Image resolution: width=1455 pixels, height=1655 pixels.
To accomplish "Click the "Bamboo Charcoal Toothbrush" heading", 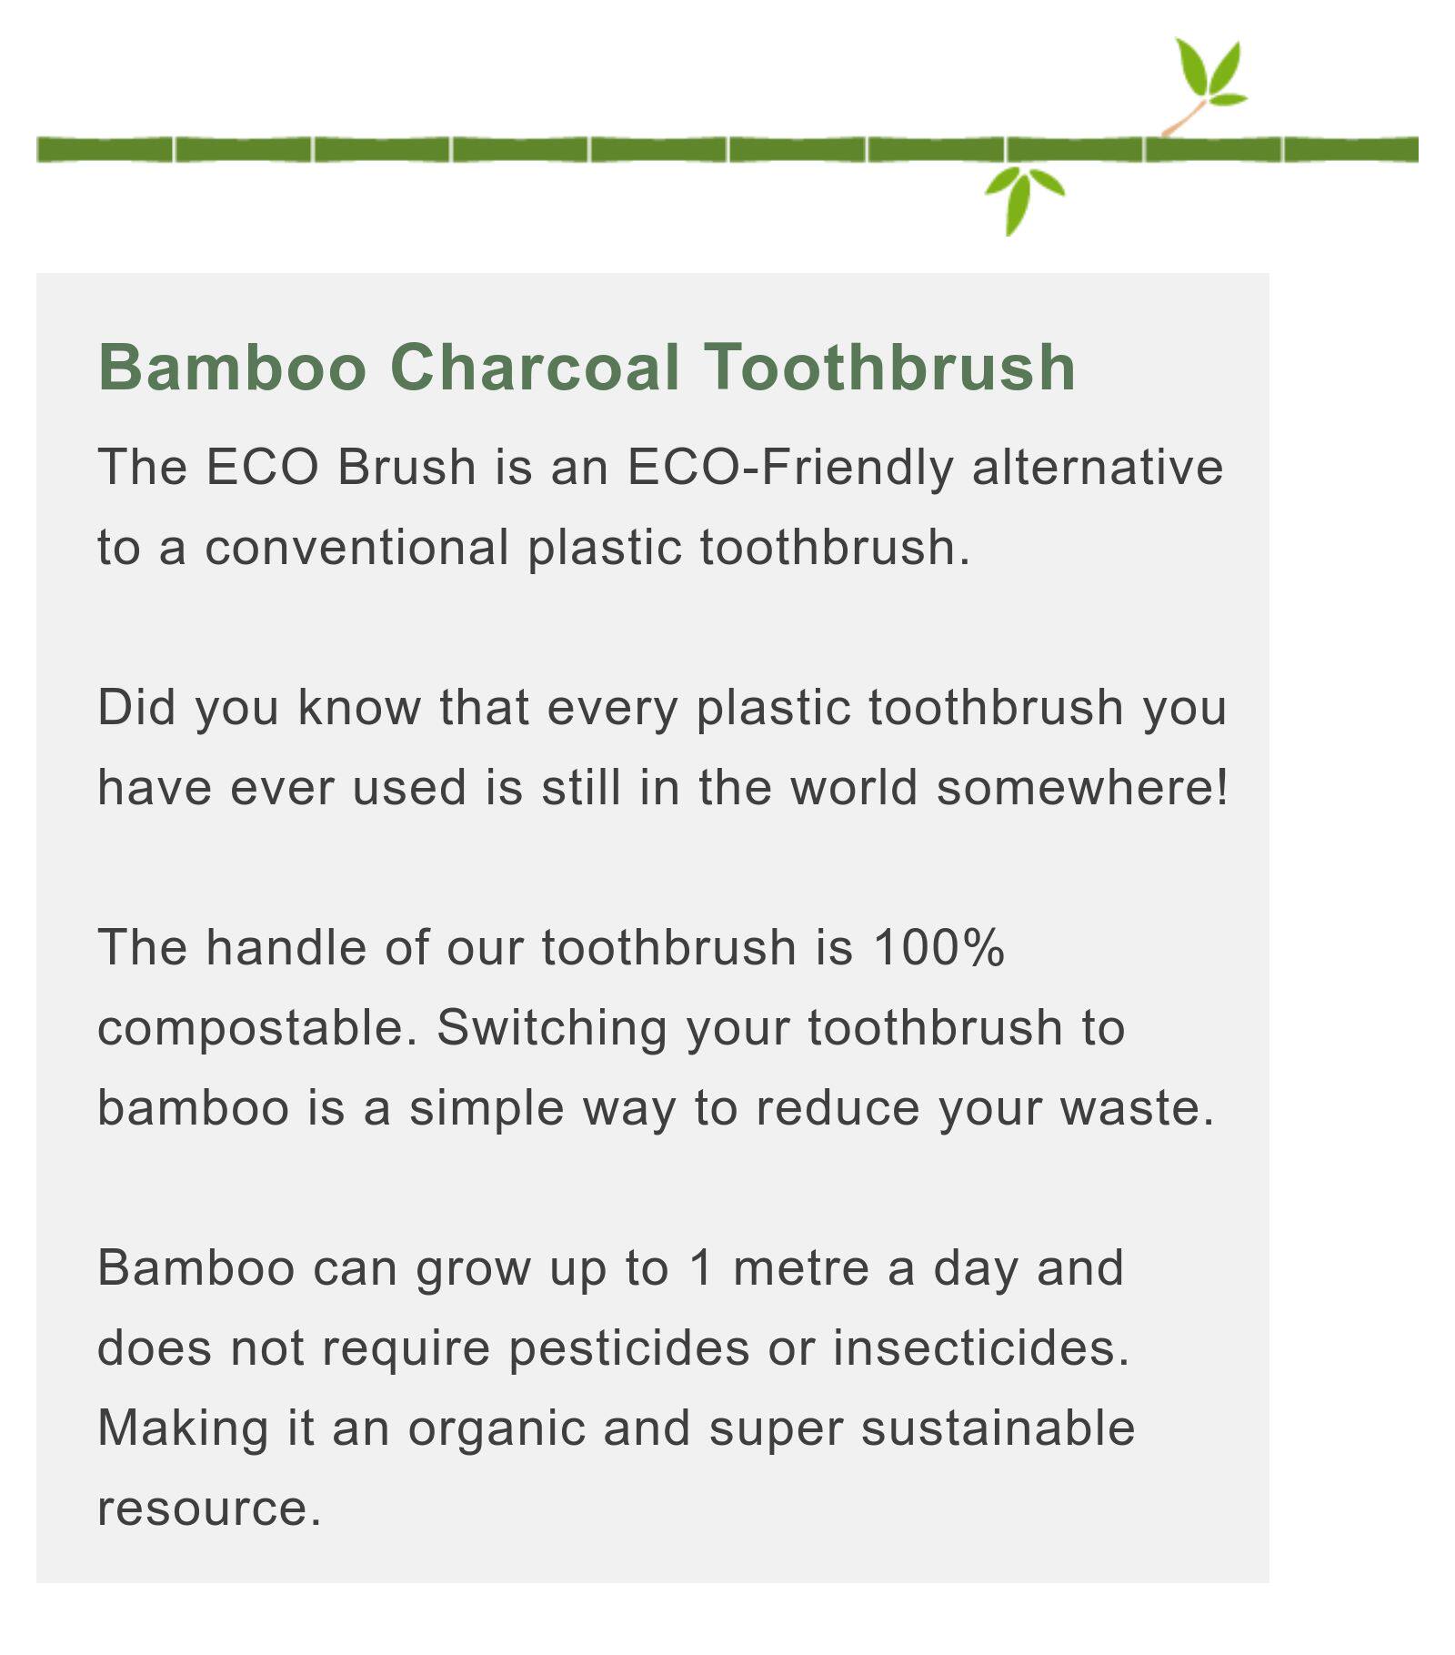I will (587, 368).
